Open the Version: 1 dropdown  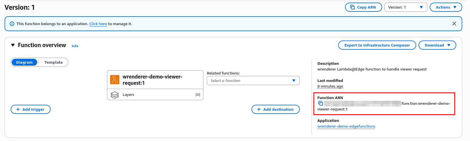point(406,7)
